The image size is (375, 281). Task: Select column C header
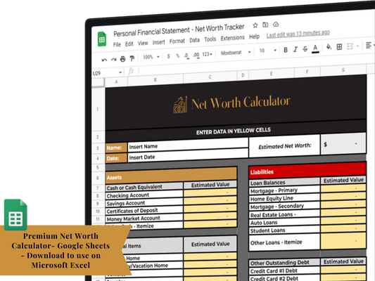210,77
